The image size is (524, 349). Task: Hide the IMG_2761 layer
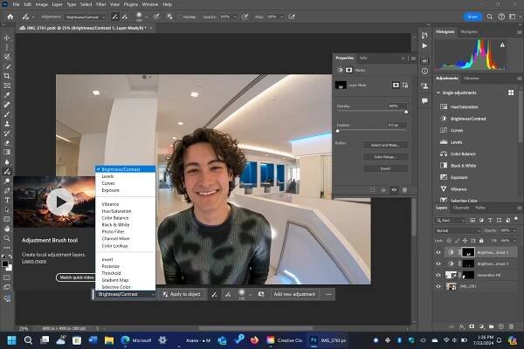click(x=439, y=286)
